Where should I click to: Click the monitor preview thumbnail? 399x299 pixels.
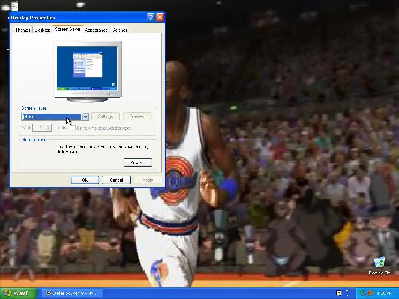click(x=87, y=72)
